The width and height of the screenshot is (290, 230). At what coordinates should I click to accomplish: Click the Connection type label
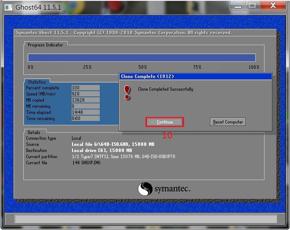pos(41,138)
